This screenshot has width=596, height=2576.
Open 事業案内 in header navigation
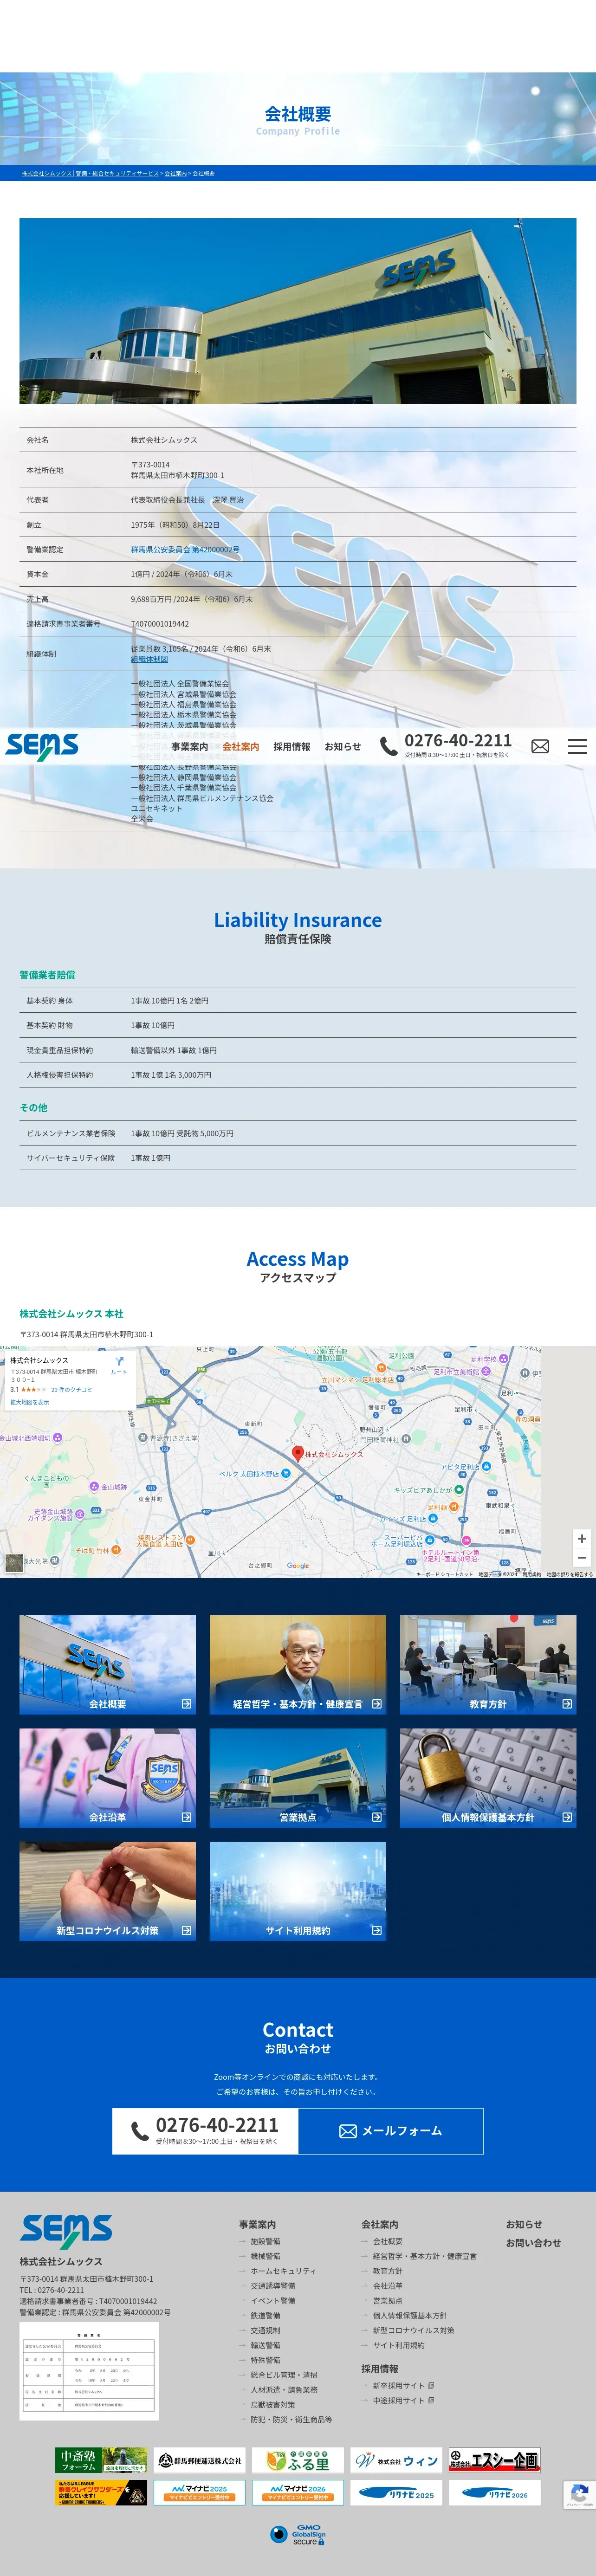190,747
